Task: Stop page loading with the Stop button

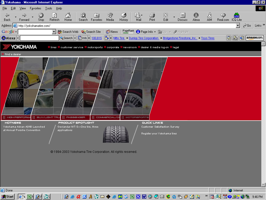Action: point(41,17)
